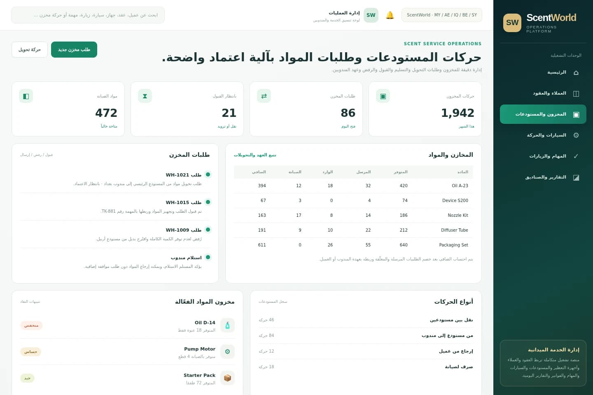Click the Oil A-23 table row name
593x395 pixels.
460,186
